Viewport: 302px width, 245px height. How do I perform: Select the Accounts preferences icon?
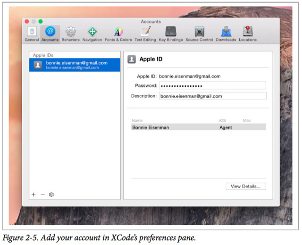[x=50, y=33]
